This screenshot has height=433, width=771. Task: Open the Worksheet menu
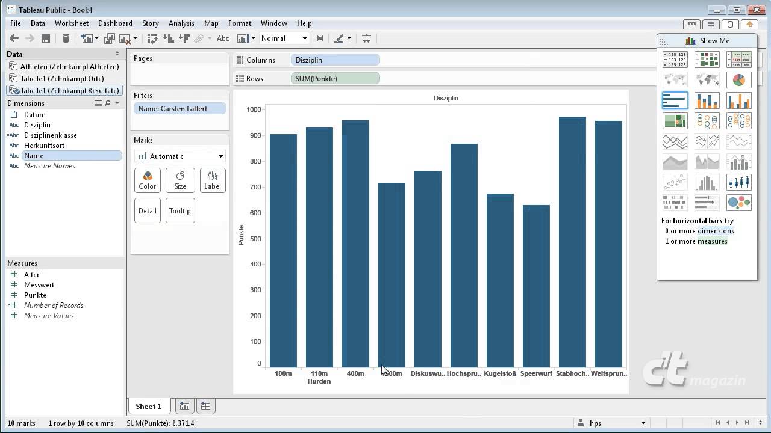pyautogui.click(x=72, y=23)
